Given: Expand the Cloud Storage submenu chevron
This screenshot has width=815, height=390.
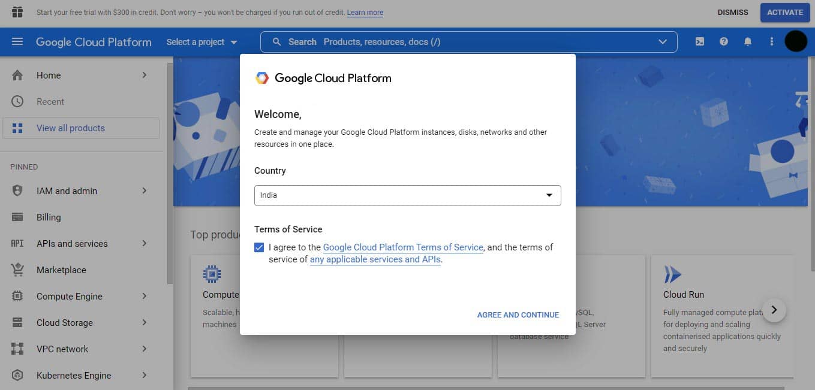Looking at the screenshot, I should [x=145, y=322].
